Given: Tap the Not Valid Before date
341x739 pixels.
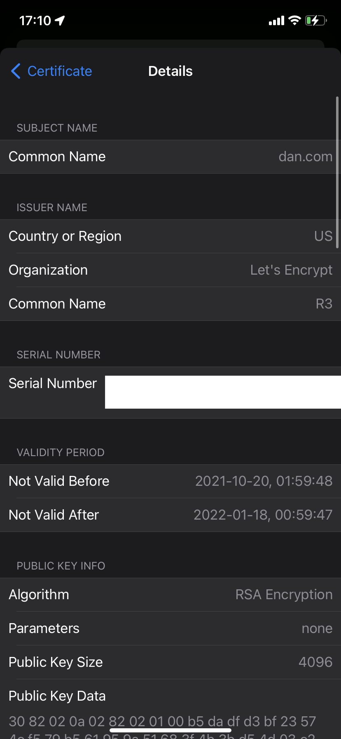Looking at the screenshot, I should pyautogui.click(x=264, y=481).
